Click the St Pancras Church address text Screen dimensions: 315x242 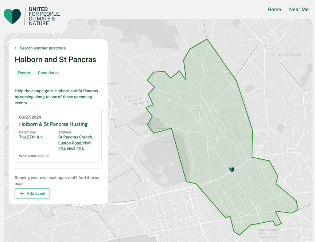(76, 143)
